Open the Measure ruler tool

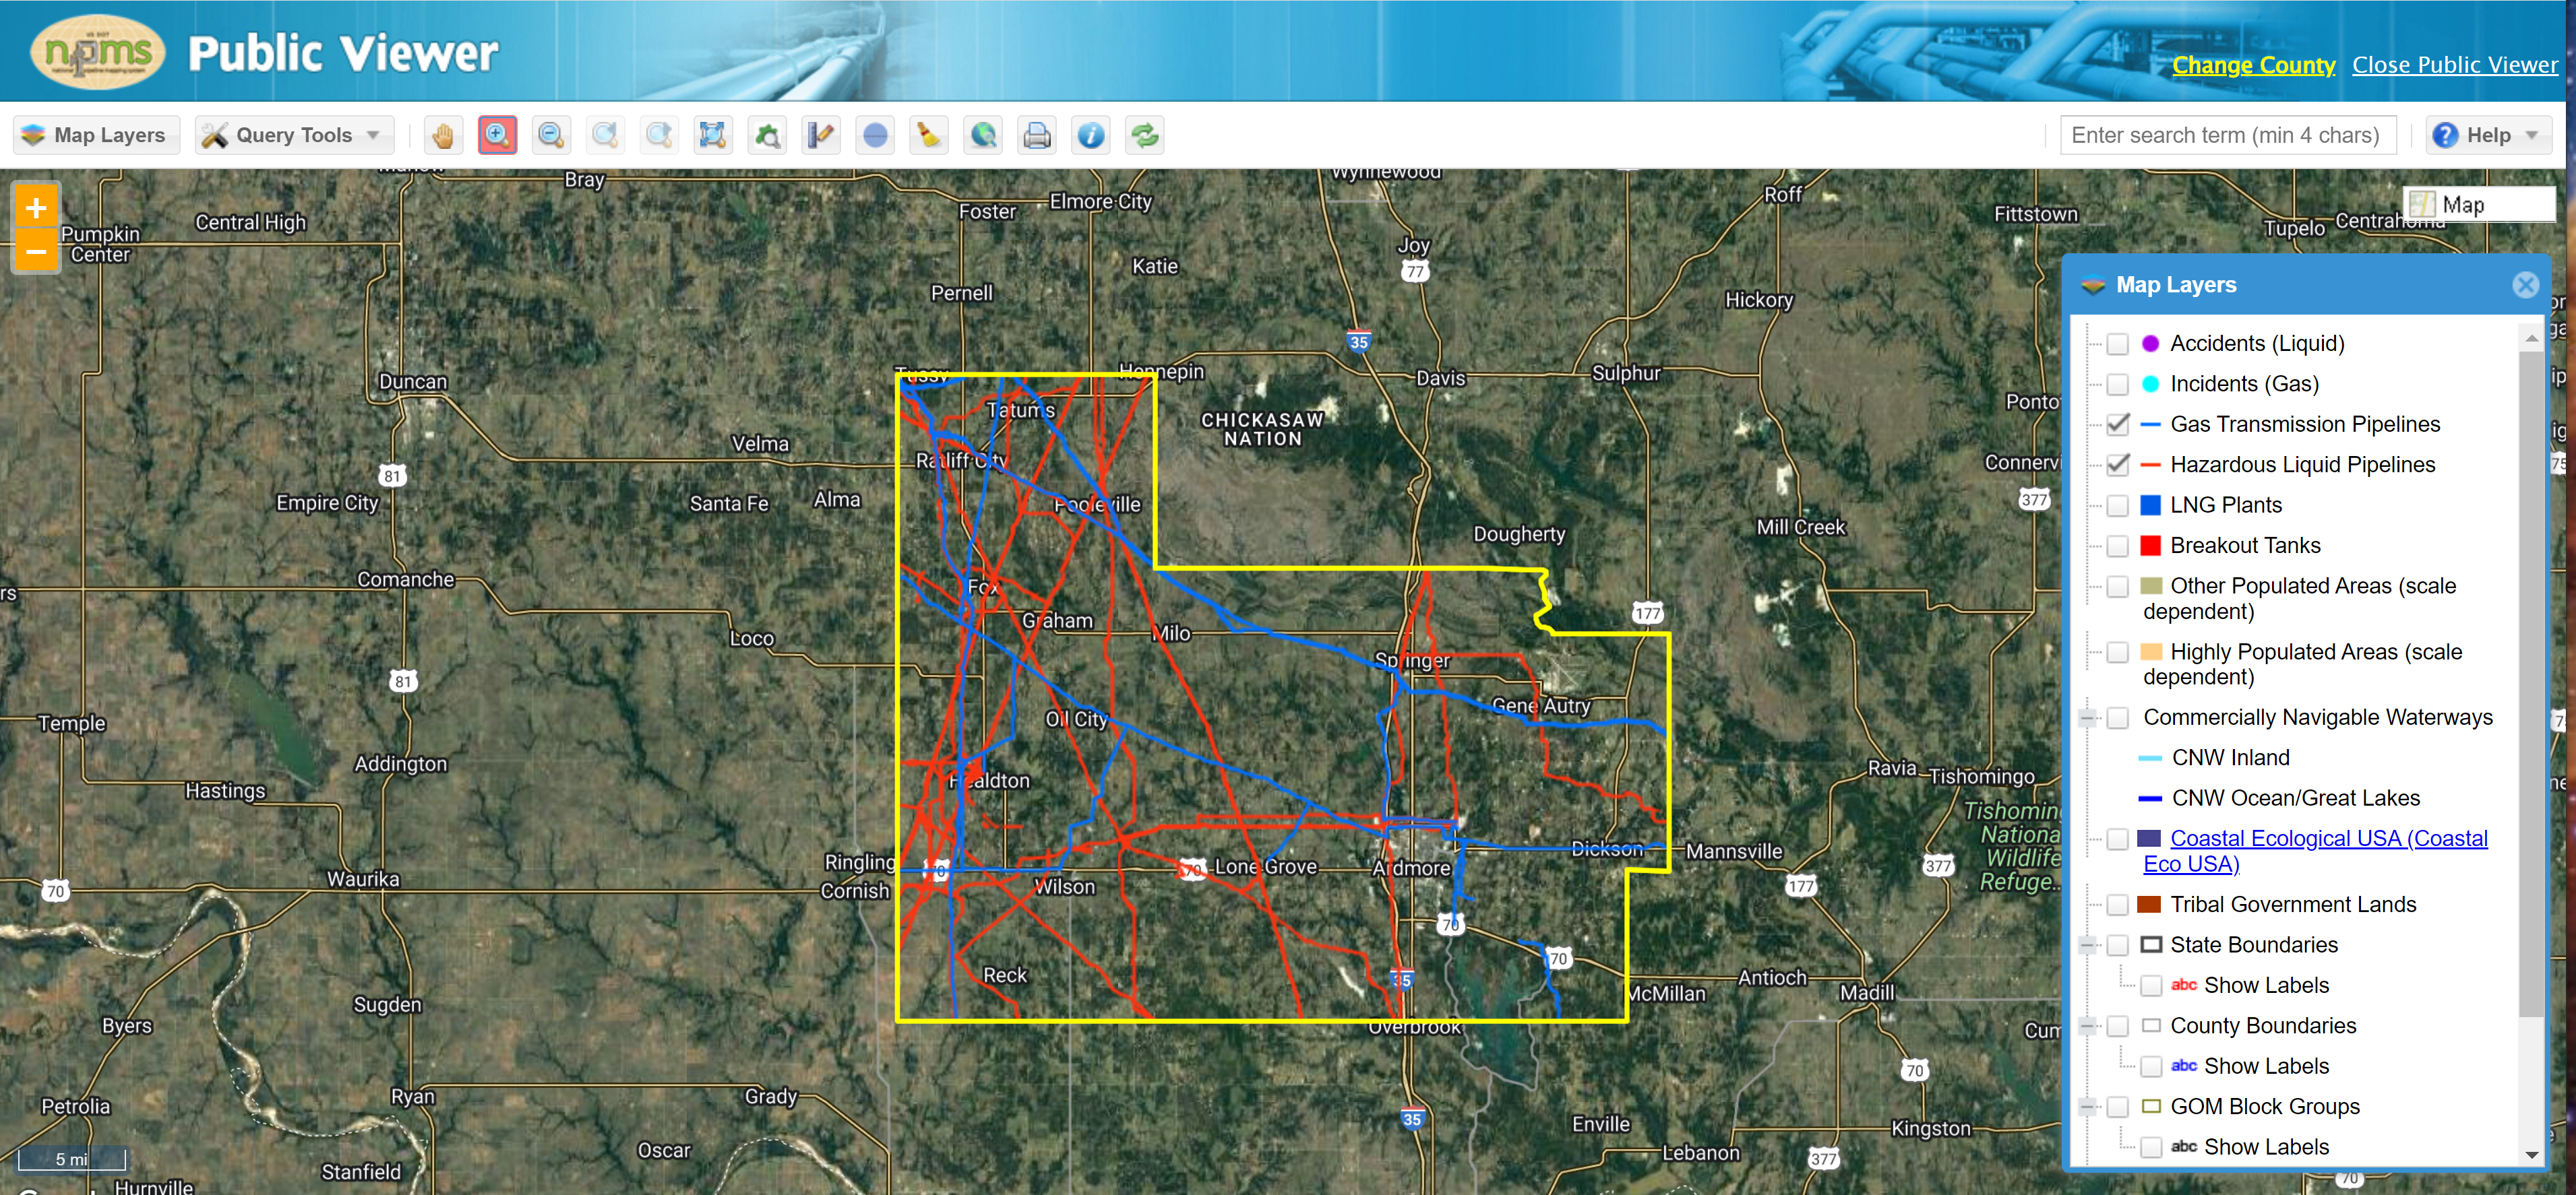pos(821,135)
